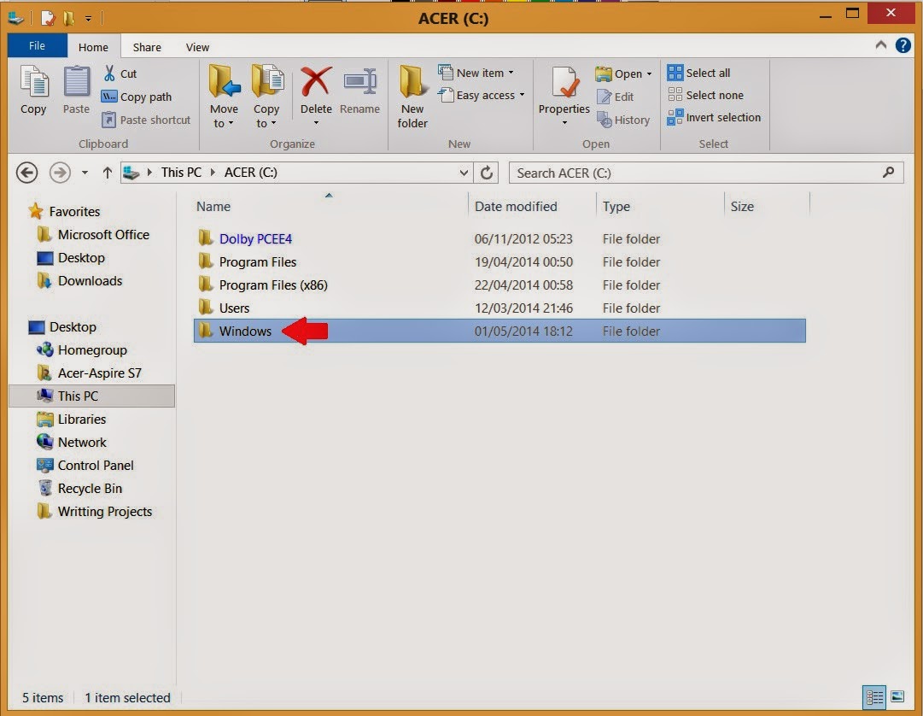Select the Program Files folder
Screen dimensions: 923x716
pos(499,261)
